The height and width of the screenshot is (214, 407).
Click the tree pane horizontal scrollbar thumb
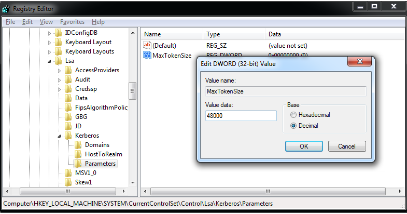(68, 191)
